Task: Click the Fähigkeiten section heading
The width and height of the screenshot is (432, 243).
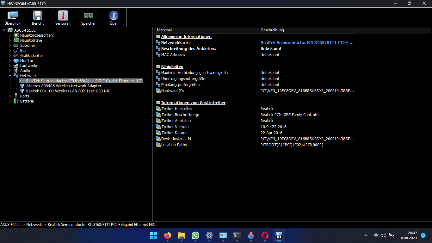Action: tap(172, 66)
